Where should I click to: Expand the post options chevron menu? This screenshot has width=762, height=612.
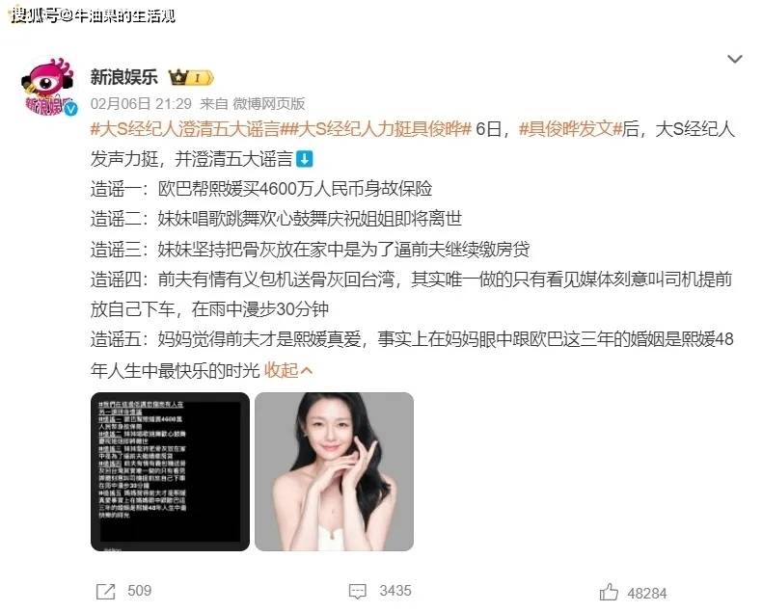[734, 59]
